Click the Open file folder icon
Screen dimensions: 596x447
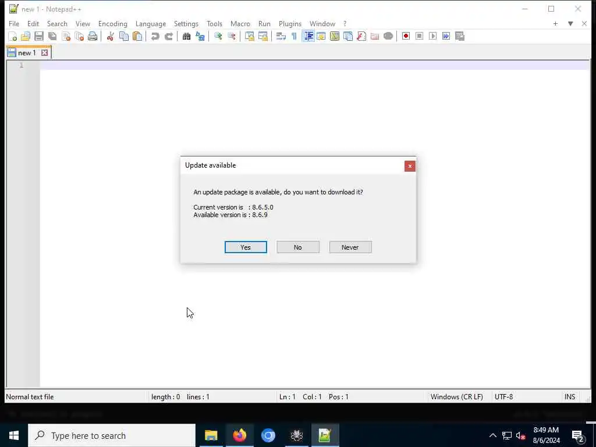tap(26, 36)
